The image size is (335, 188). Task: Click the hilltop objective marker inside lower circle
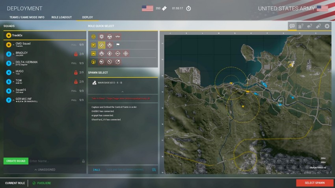(x=243, y=106)
